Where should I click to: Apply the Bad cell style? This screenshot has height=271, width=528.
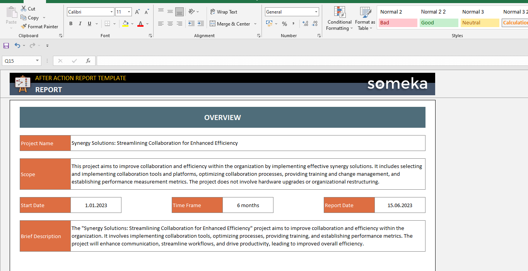398,23
